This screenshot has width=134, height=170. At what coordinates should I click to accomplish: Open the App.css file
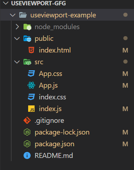tap(51, 73)
